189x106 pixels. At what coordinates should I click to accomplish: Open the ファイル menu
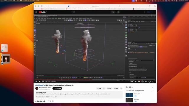(10, 1)
